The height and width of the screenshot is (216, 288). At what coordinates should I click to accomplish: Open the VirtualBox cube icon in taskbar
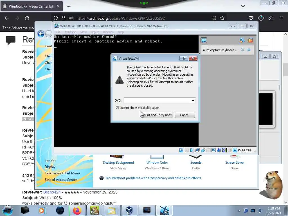(x=129, y=210)
